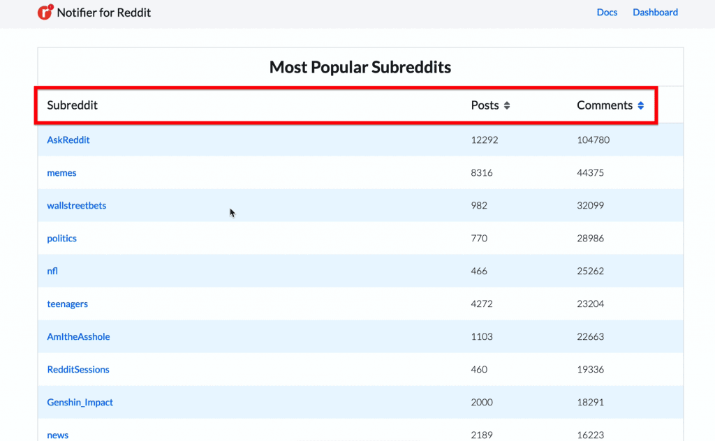Select teenagers comments count 23204

click(591, 304)
